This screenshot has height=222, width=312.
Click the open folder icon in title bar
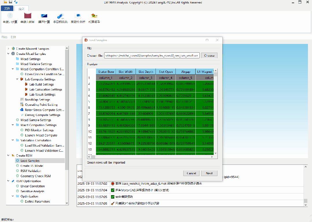click(5, 2)
